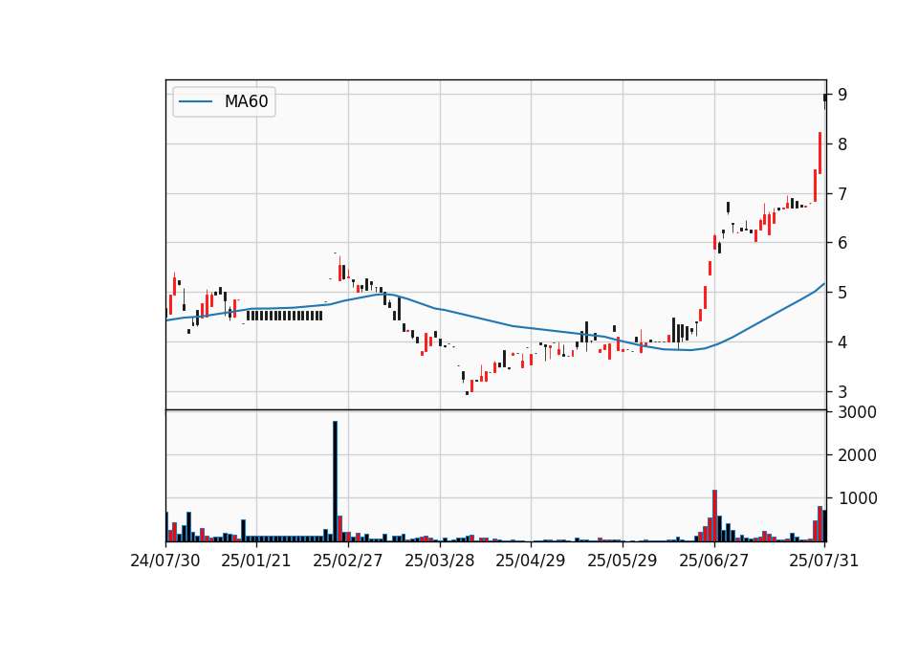Select the 25/04/29 date label

click(531, 561)
